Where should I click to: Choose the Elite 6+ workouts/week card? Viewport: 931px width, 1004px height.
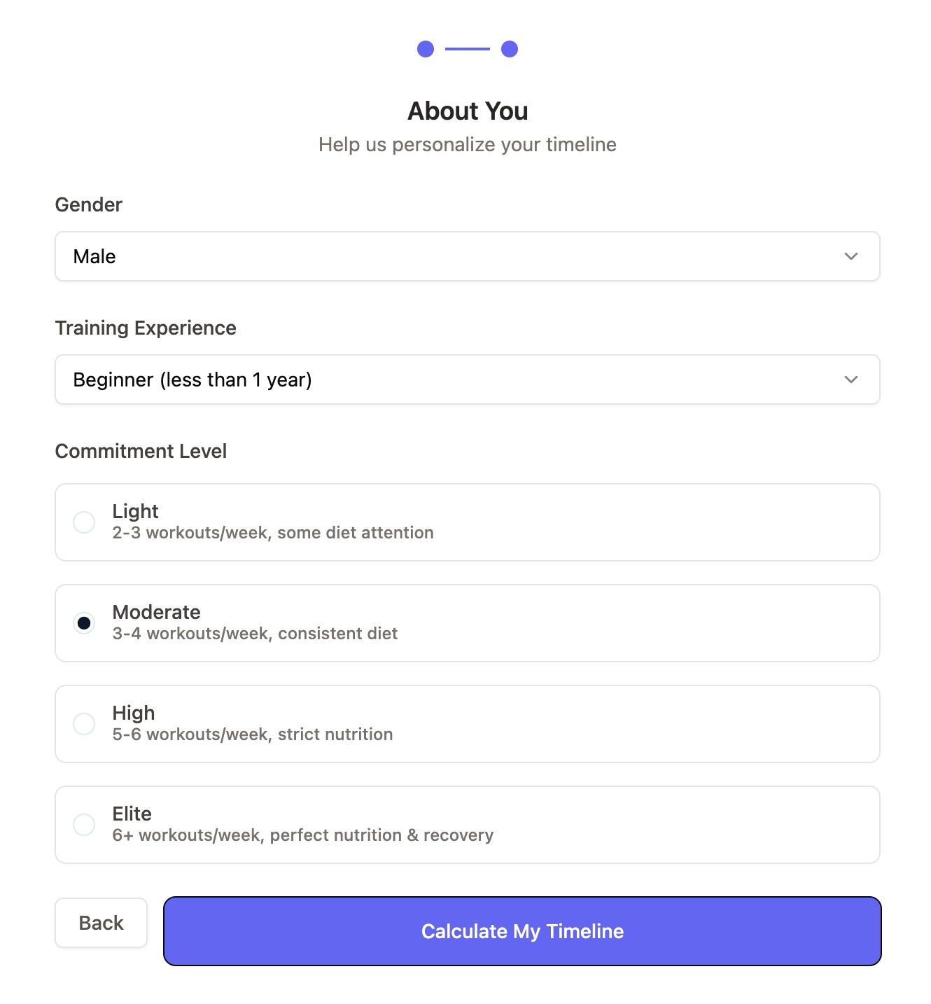point(468,825)
